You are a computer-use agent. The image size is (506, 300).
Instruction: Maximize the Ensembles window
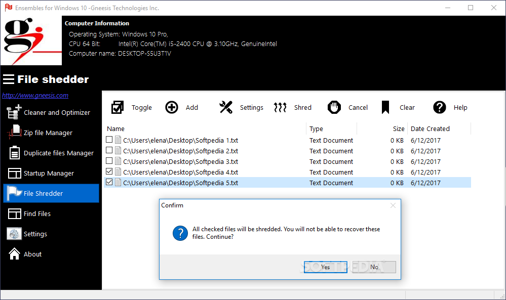pos(471,8)
